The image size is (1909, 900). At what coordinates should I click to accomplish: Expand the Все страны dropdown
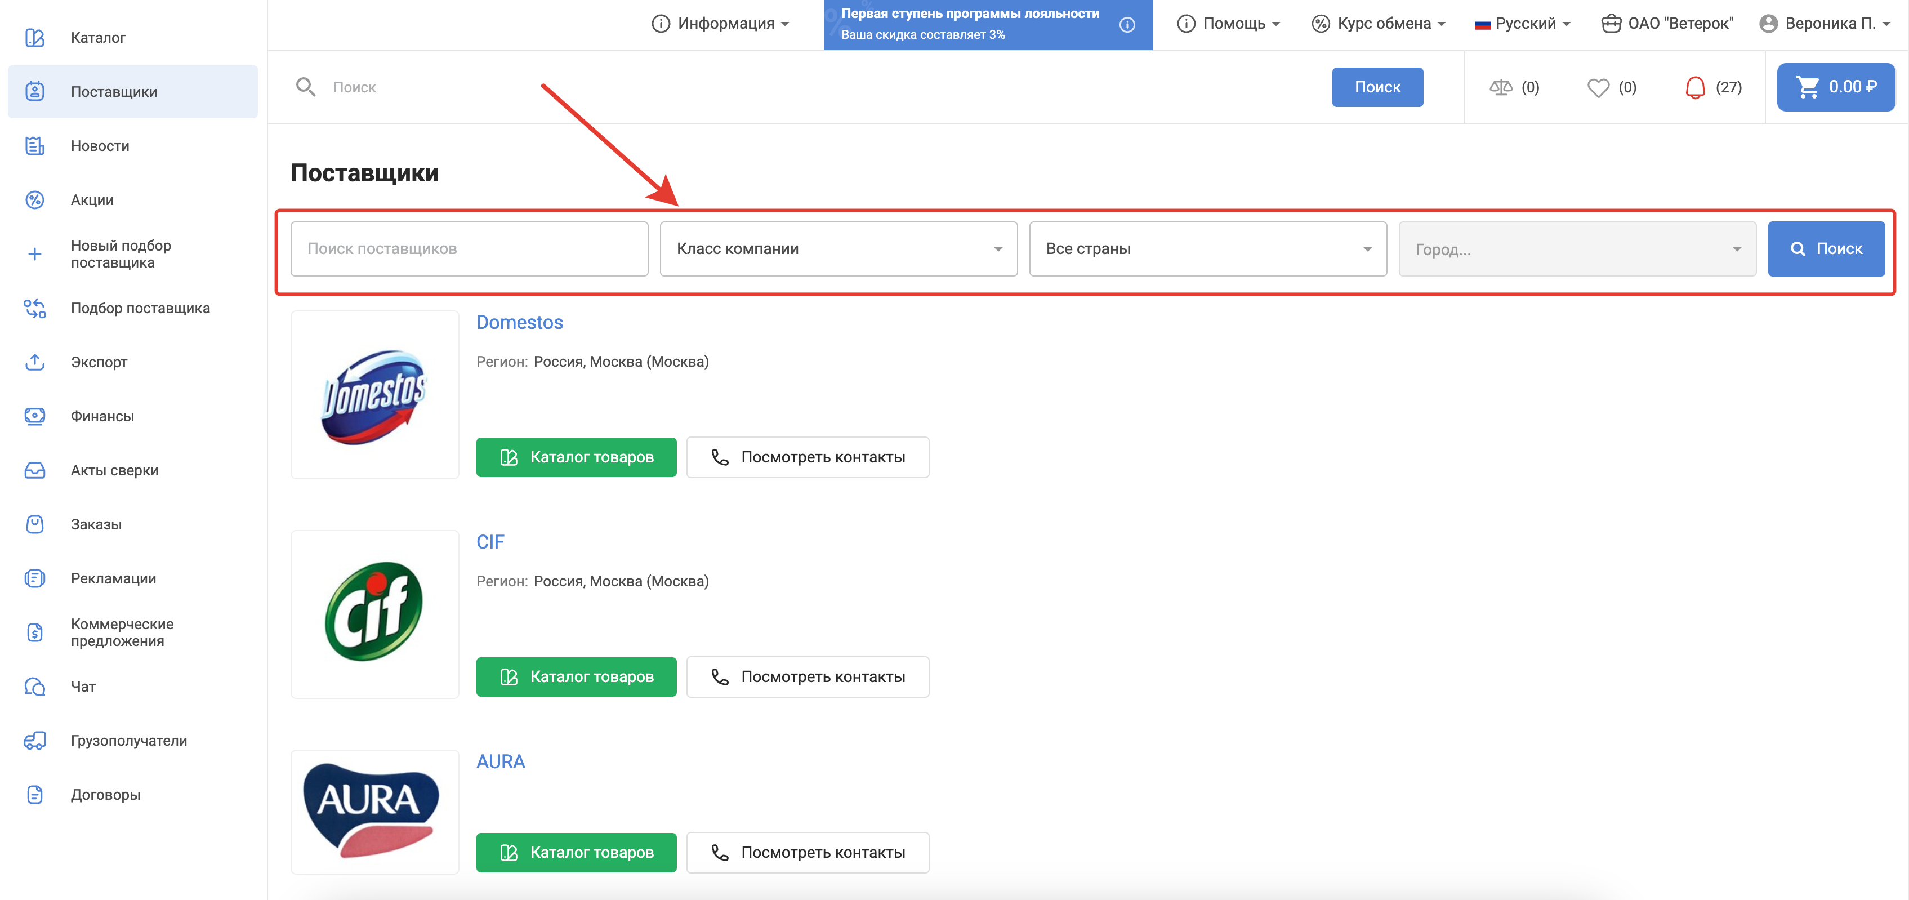(1207, 249)
